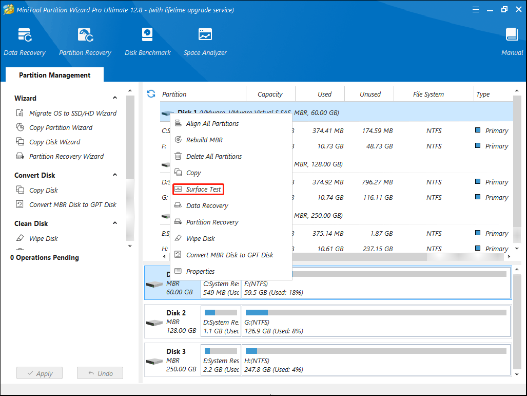Select the Partition Management tab
527x396 pixels.
(54, 75)
